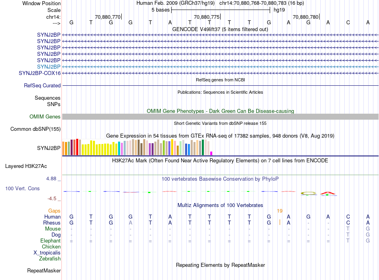The width and height of the screenshot is (379, 280).
Task: Open Short Genetic Variants from dbSNP title
Action: tap(220, 123)
